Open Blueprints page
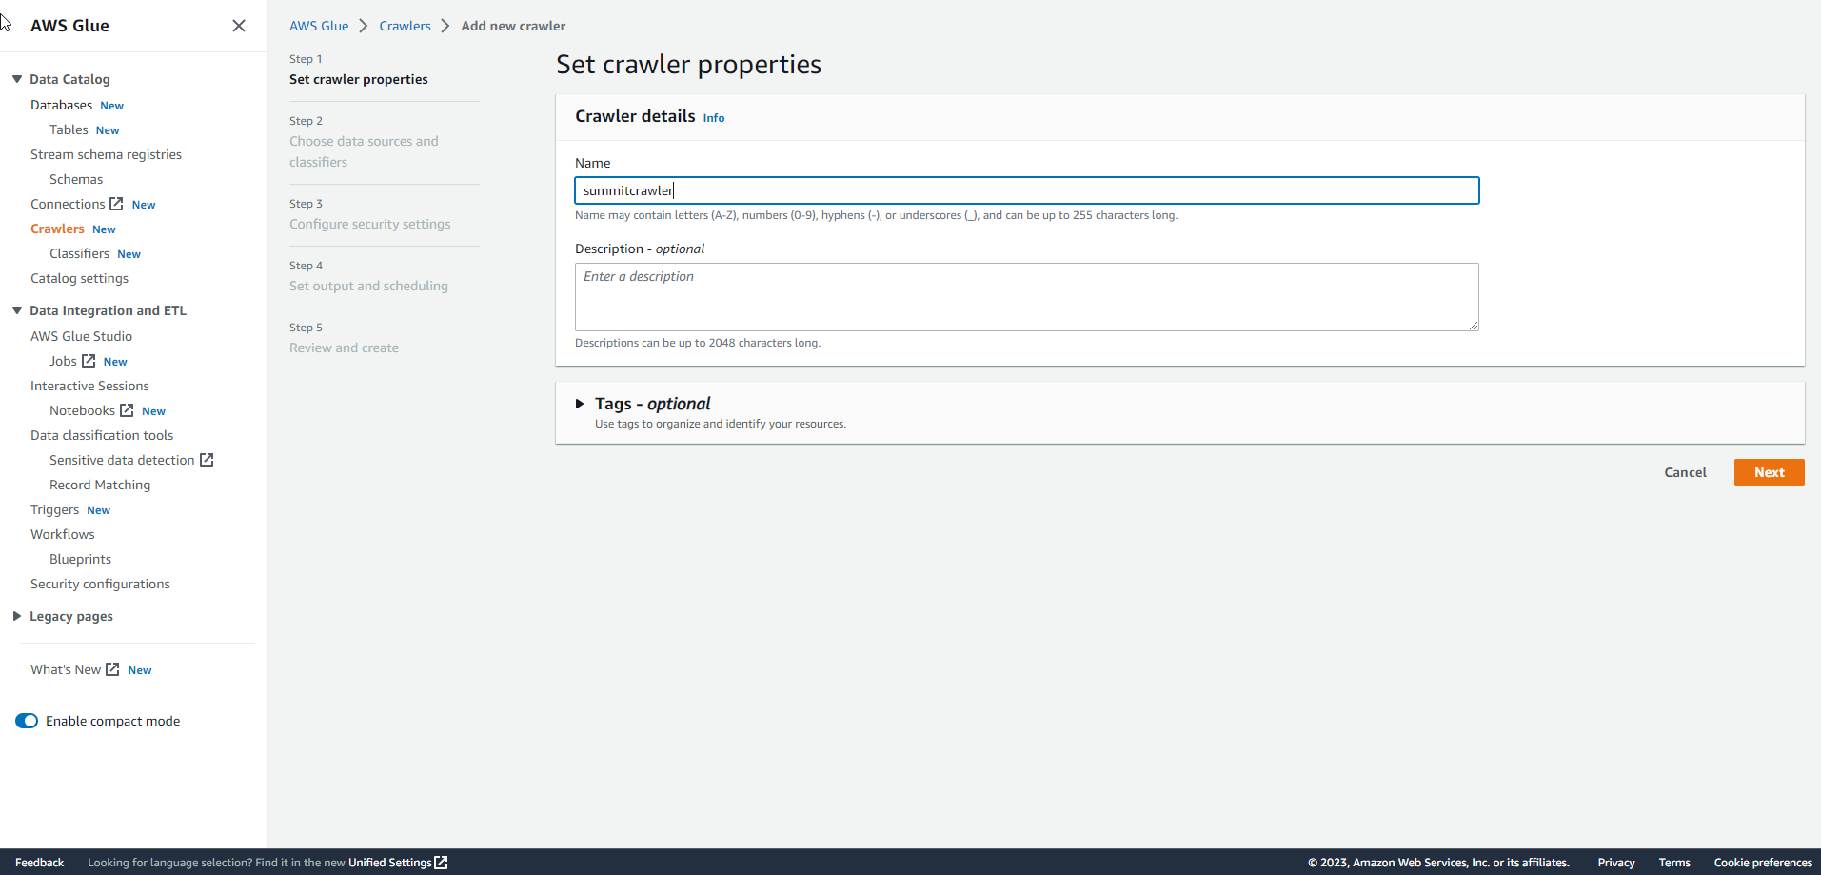Viewport: 1821px width, 875px height. (80, 559)
